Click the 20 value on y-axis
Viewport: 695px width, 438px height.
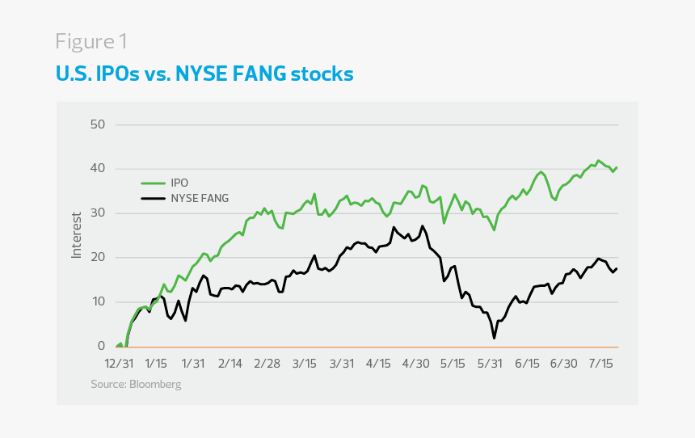(x=99, y=258)
